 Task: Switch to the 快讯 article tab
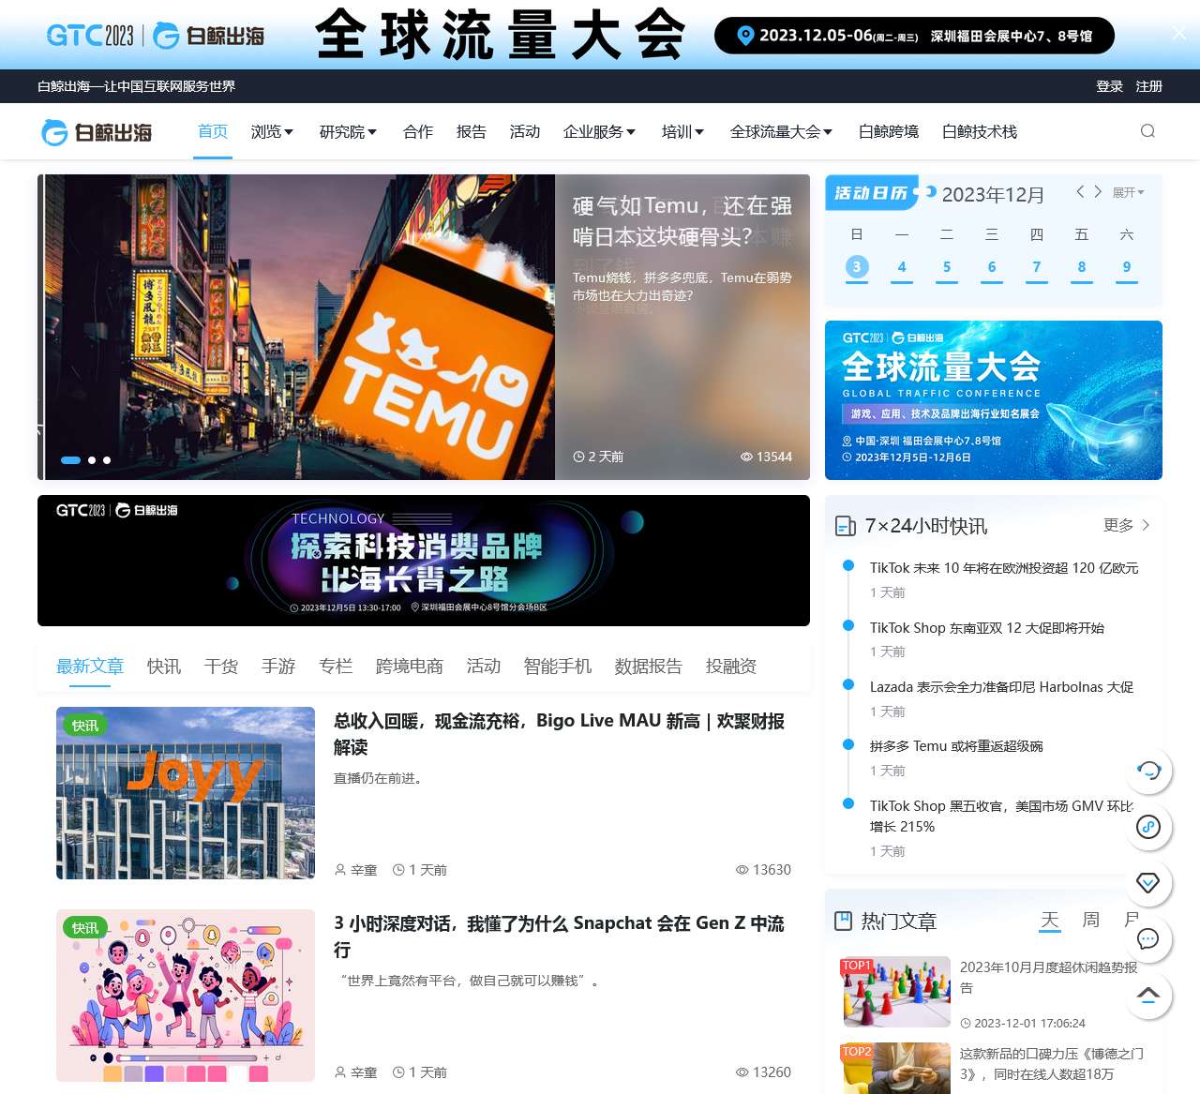(163, 666)
